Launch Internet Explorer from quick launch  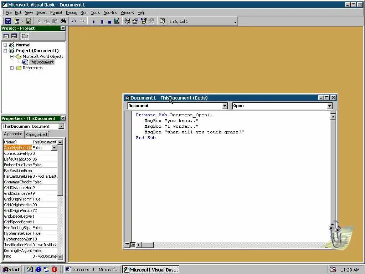[x=38, y=270]
